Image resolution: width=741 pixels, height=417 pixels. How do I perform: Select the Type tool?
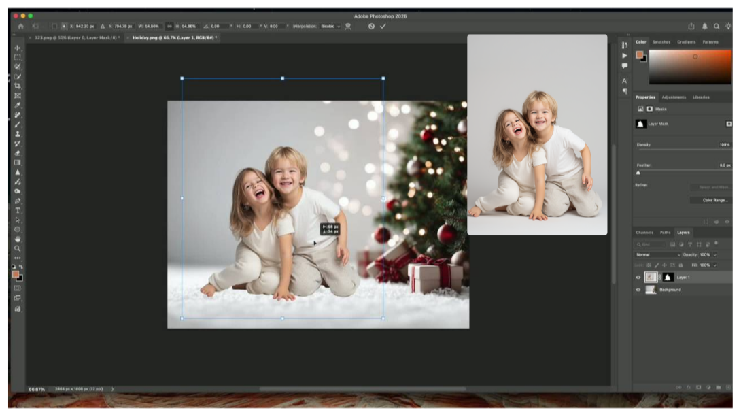click(18, 210)
